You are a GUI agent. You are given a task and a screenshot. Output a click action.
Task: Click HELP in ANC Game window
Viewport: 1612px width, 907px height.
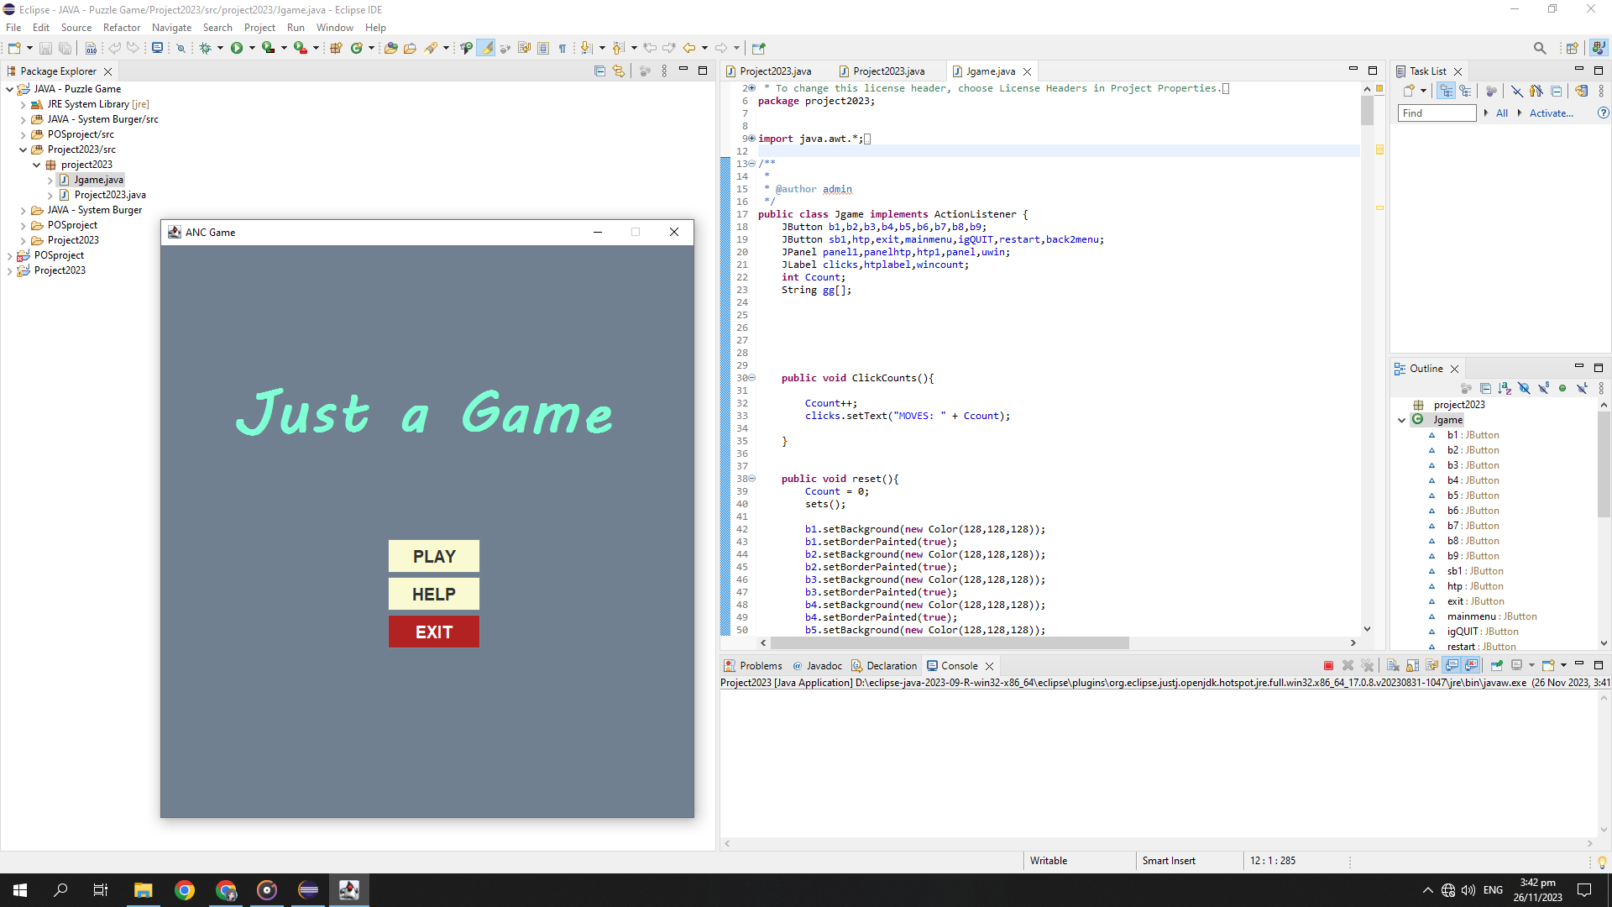pyautogui.click(x=434, y=594)
